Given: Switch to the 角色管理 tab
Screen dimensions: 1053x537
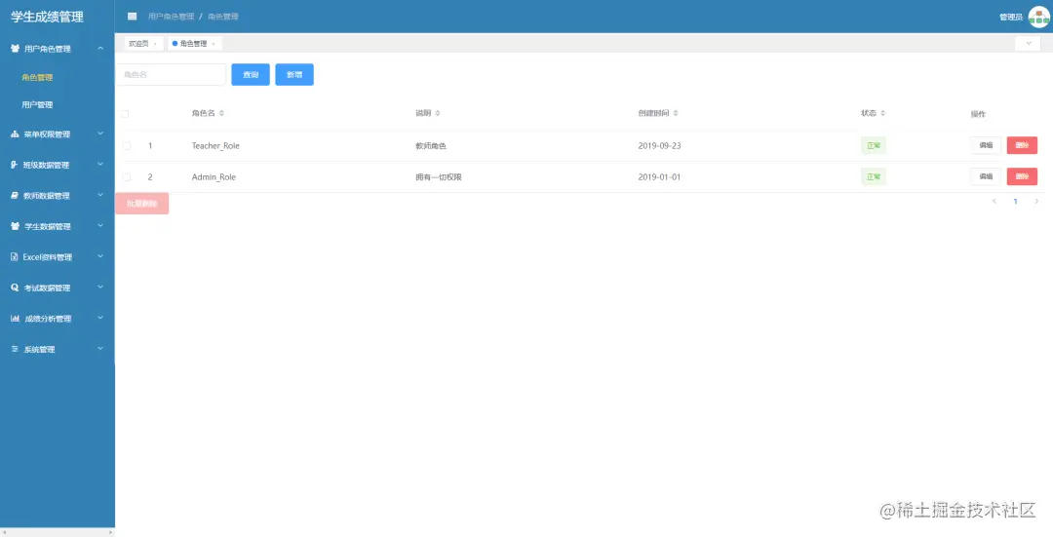Looking at the screenshot, I should [x=194, y=44].
